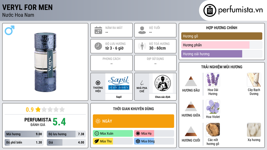This screenshot has width=267, height=150.
Task: Click the Độ phổ biến 1.30 score bar
Action: pyautogui.click(x=24, y=142)
